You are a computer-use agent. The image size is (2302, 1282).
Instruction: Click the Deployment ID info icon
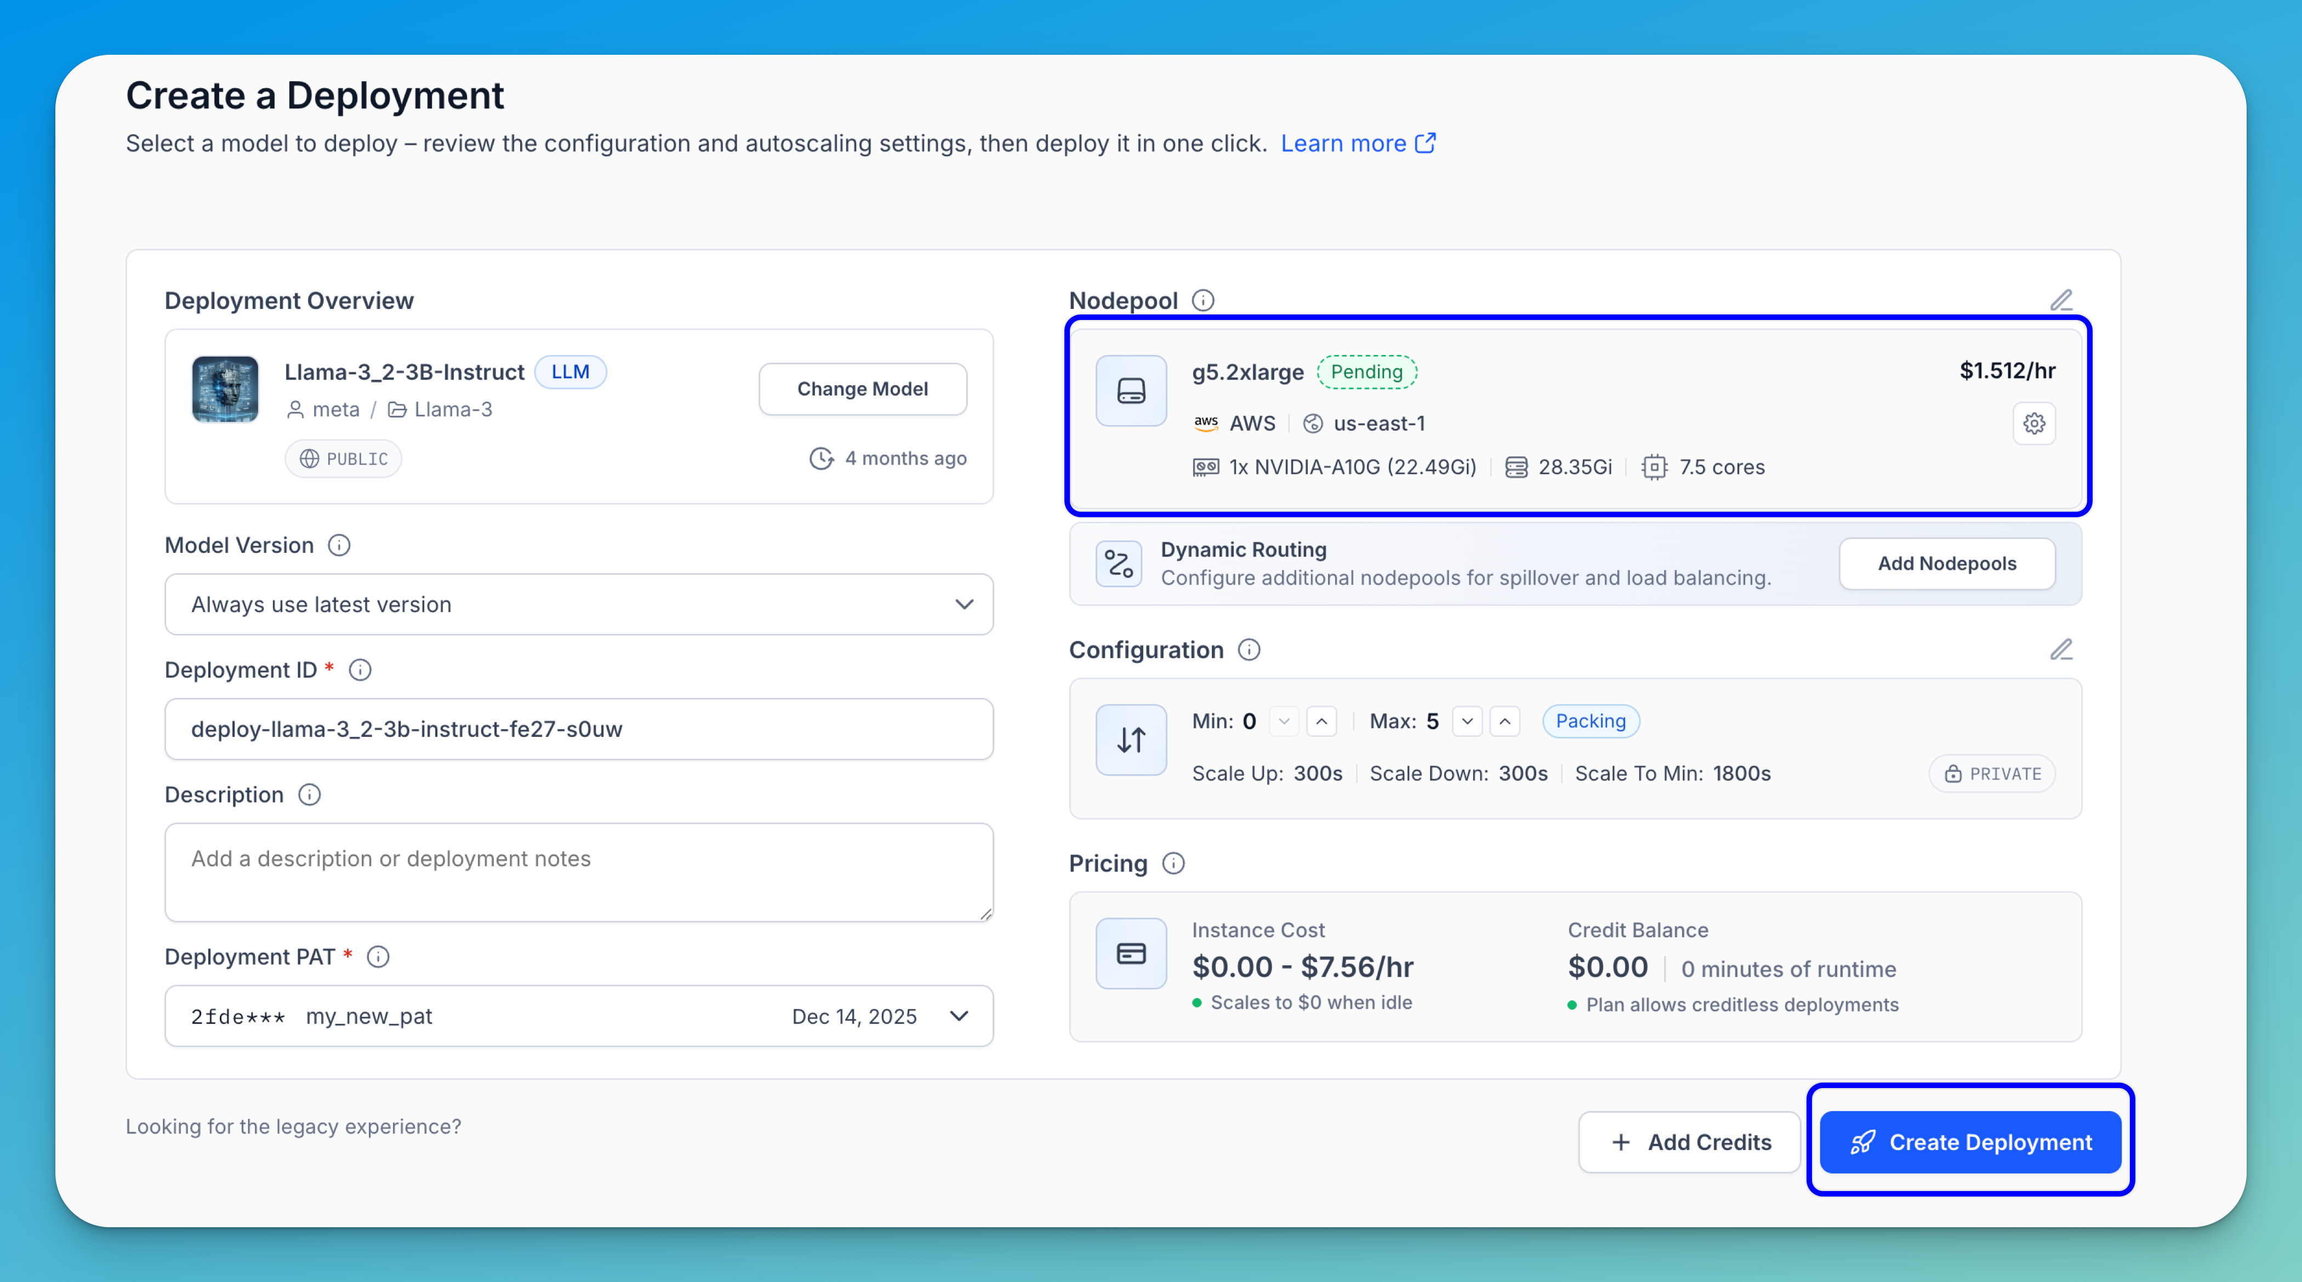click(360, 670)
